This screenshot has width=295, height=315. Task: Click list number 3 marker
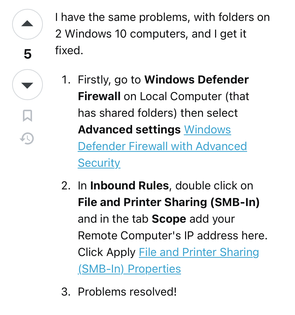[66, 292]
